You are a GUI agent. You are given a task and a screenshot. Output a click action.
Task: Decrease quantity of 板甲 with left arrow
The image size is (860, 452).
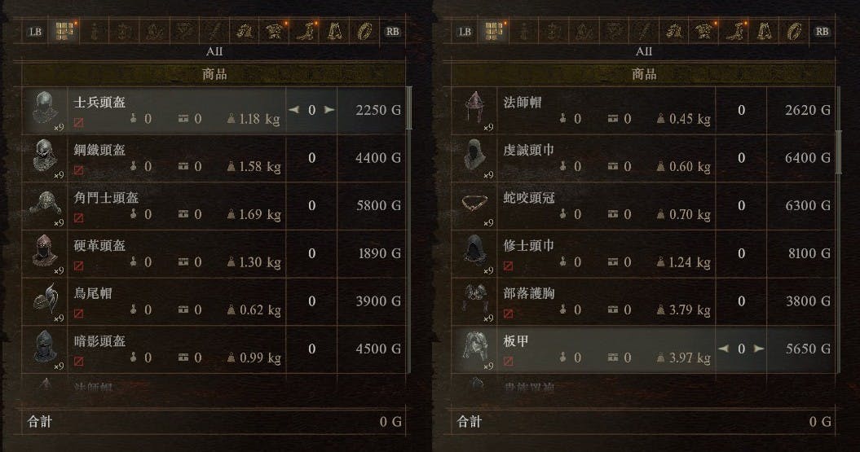click(x=724, y=349)
